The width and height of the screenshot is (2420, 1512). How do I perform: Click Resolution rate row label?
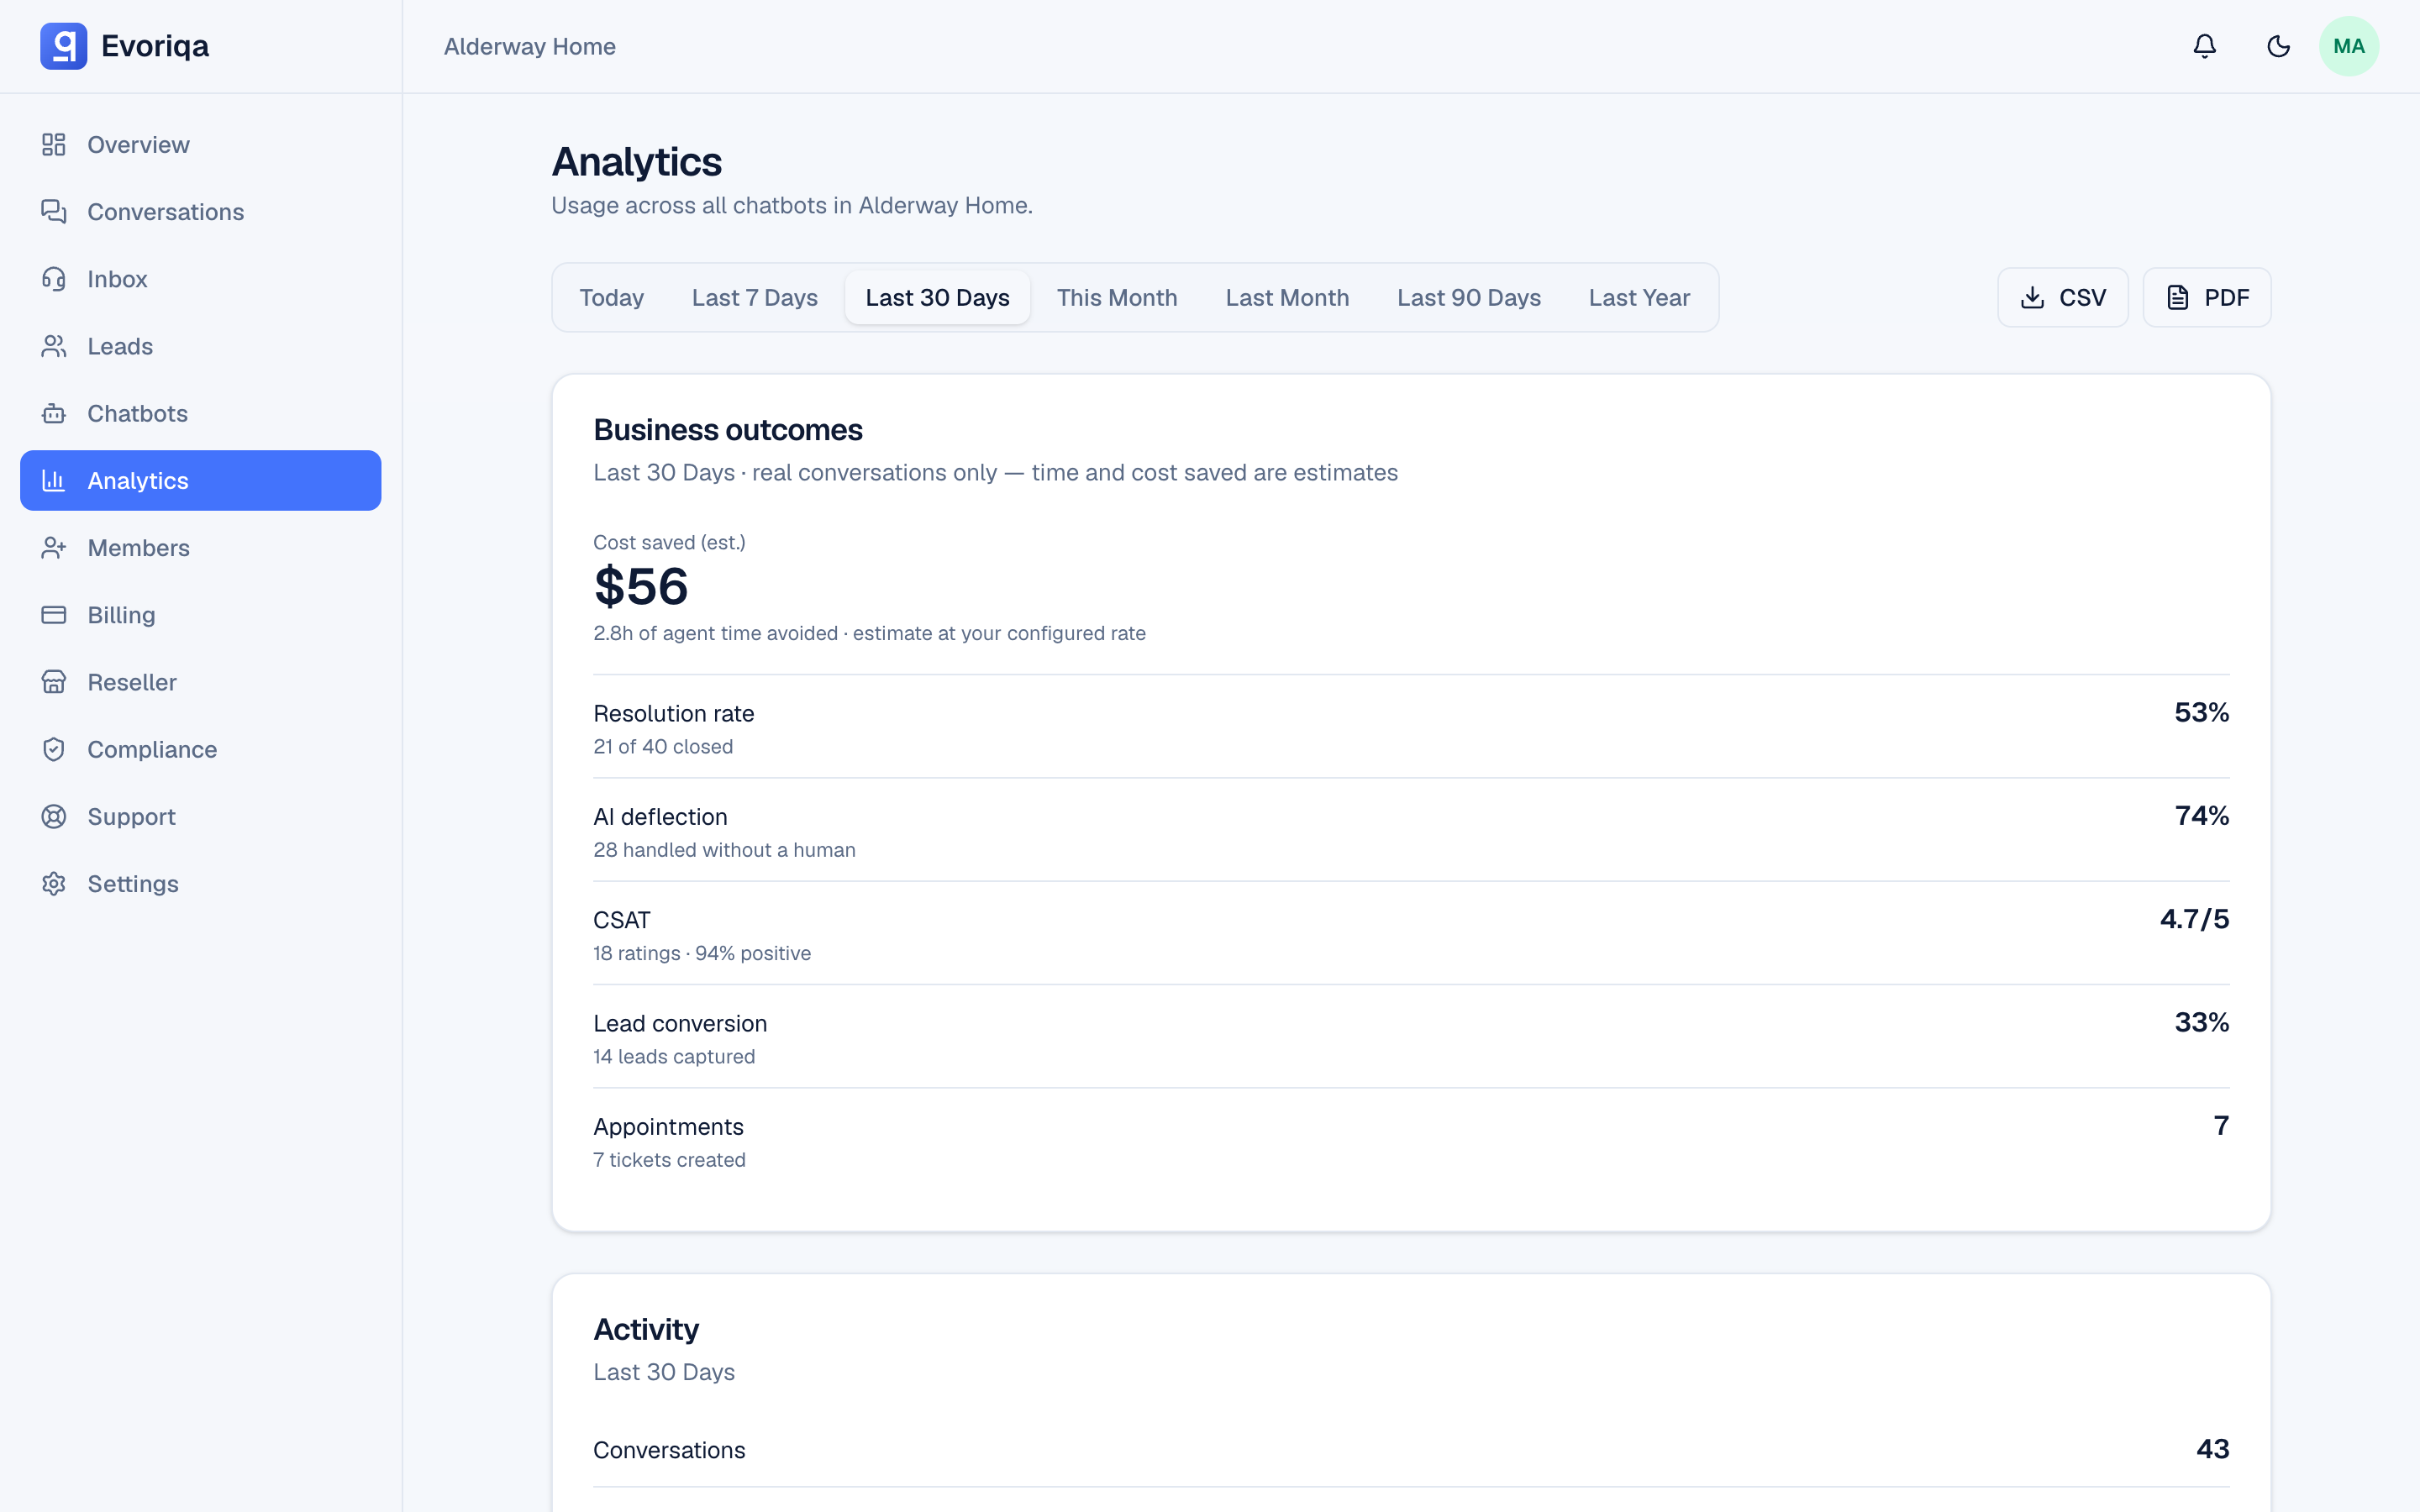tap(673, 713)
